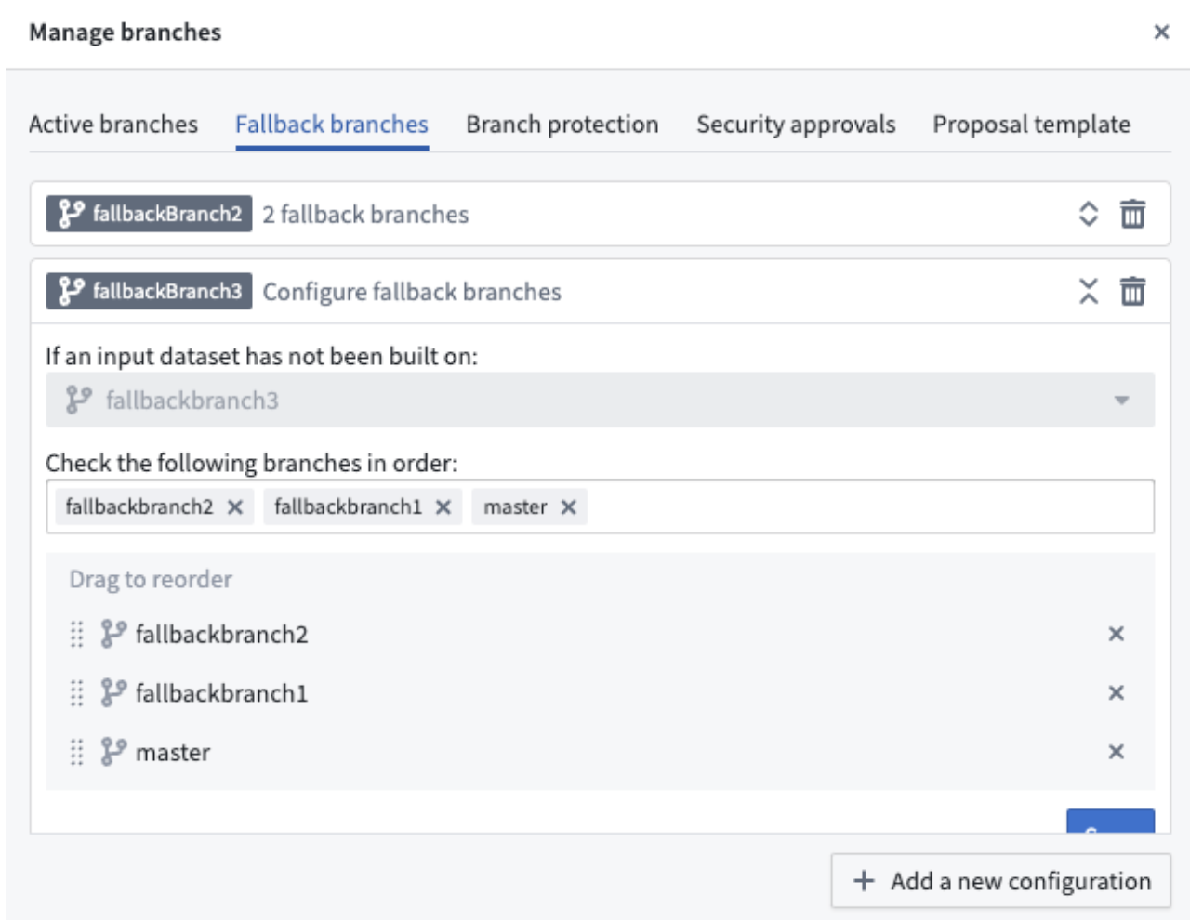Click the branch icon beside the fallbackbranch2 list row
Image resolution: width=1190 pixels, height=920 pixels.
[x=113, y=634]
